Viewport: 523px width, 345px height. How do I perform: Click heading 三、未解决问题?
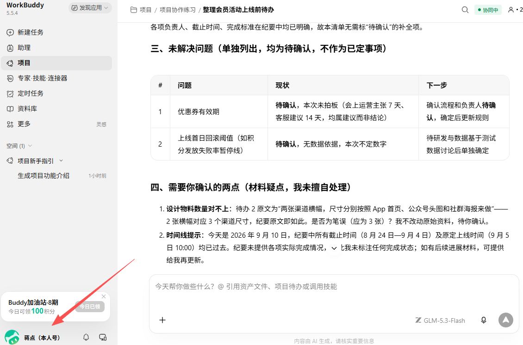[x=269, y=49]
